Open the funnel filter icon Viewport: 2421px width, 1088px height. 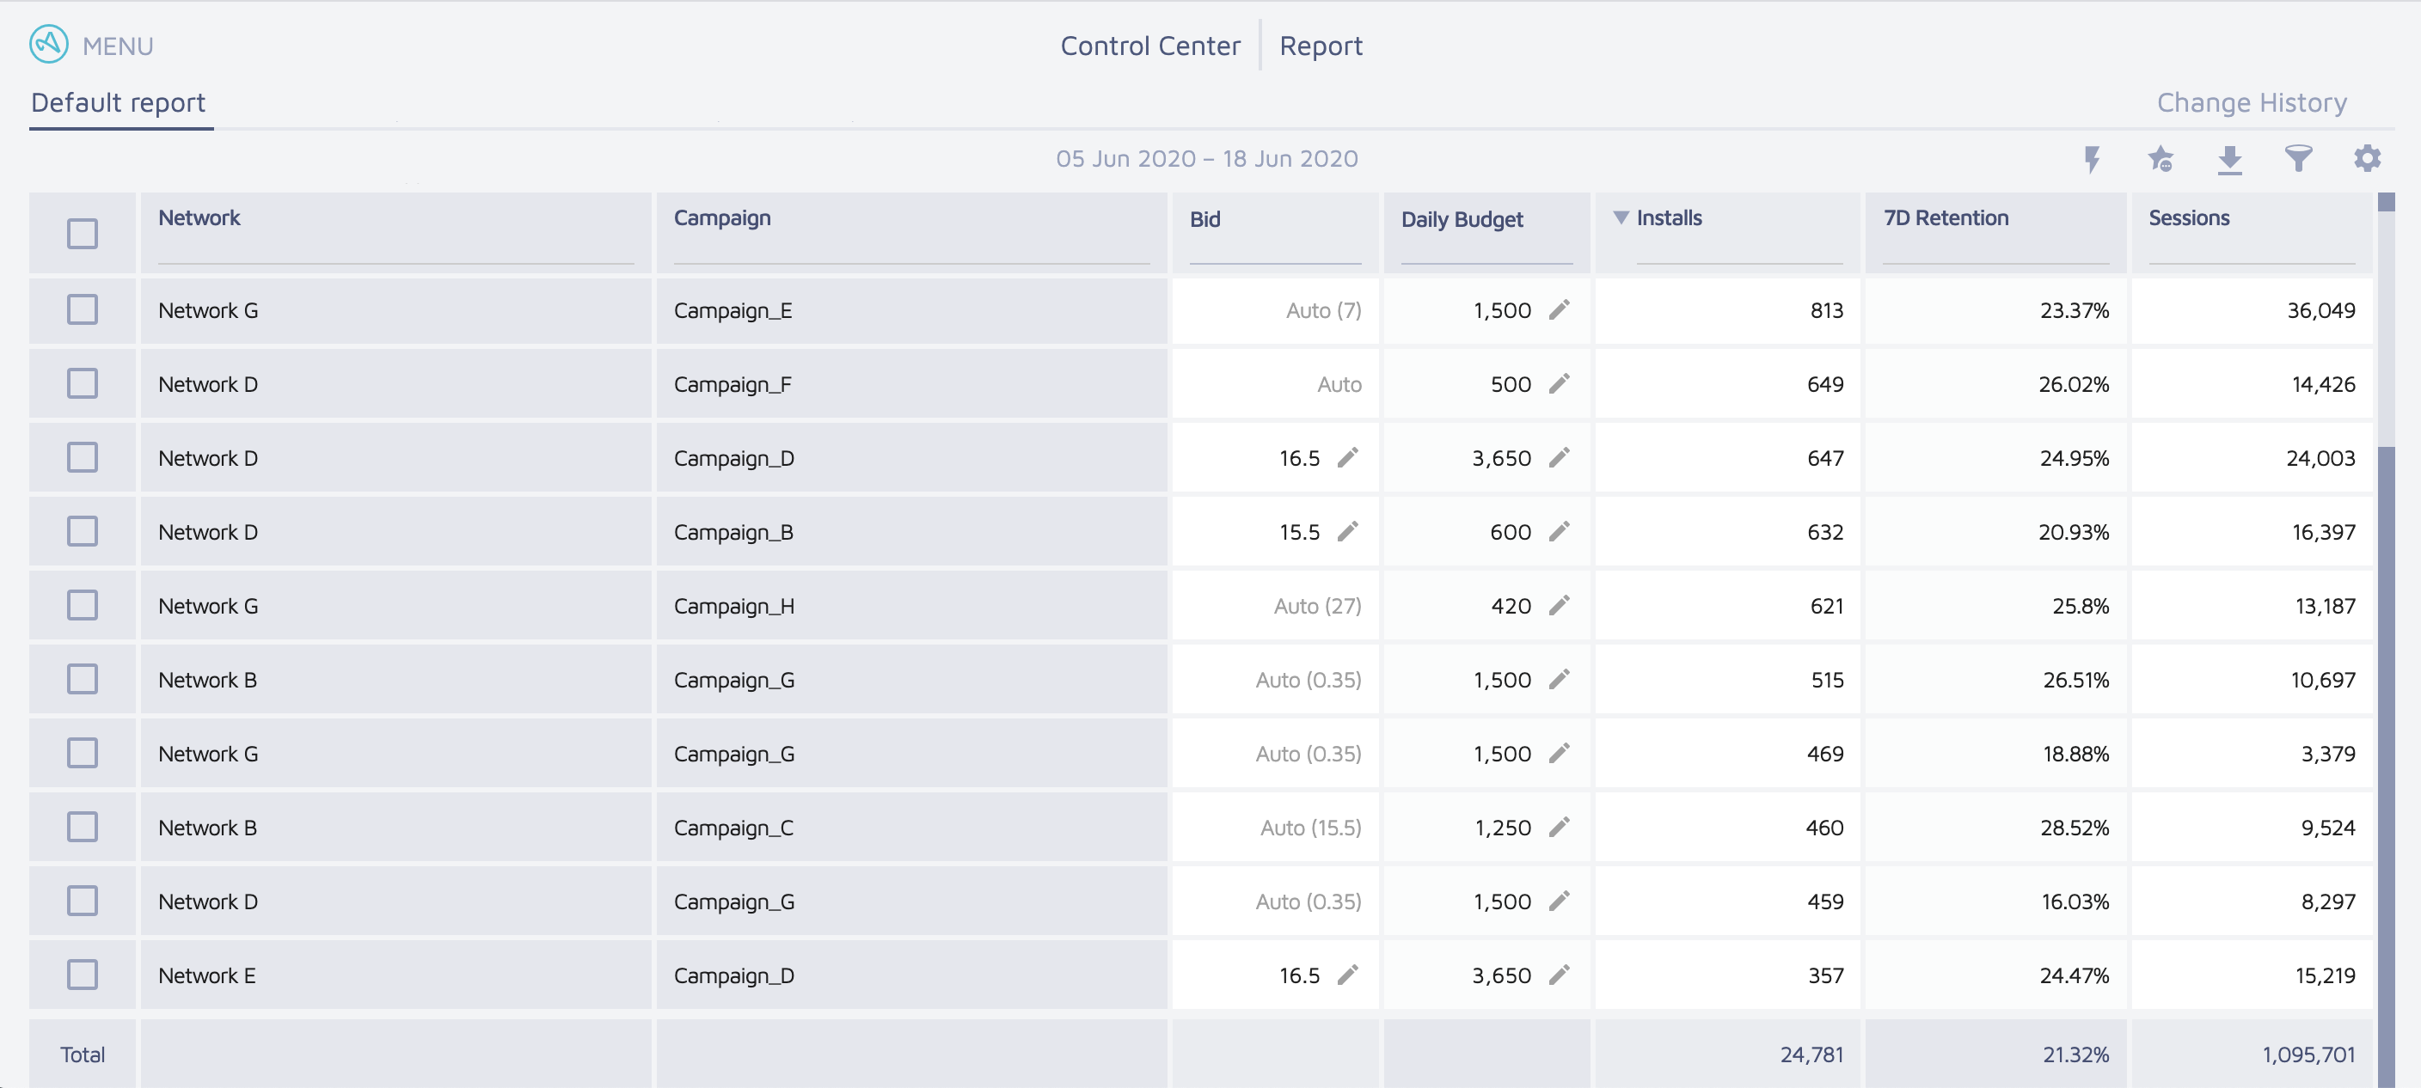[2298, 159]
